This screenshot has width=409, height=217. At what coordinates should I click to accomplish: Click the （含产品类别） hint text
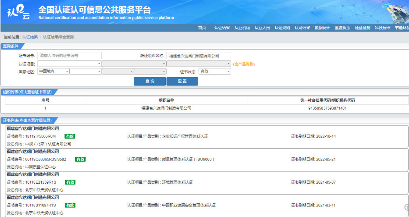pyautogui.click(x=244, y=64)
